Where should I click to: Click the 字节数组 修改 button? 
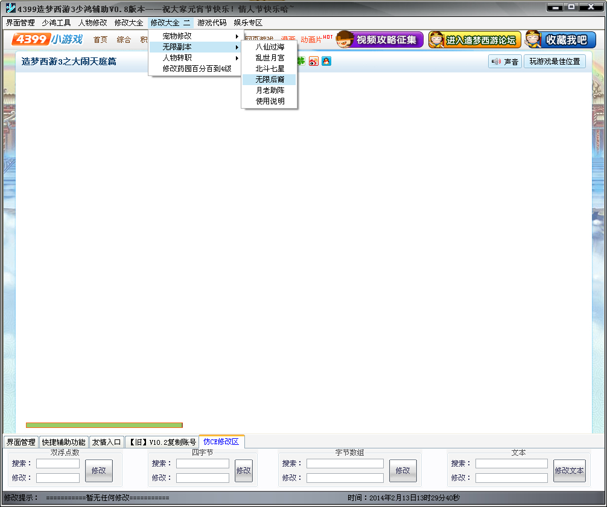(403, 471)
